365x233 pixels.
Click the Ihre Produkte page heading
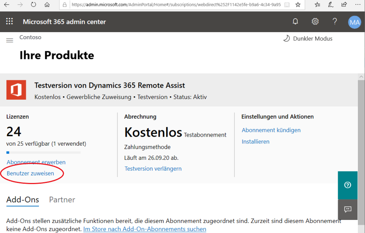57,56
